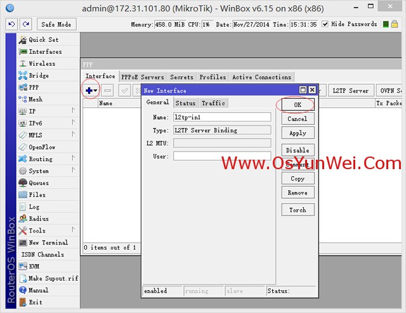Viewport: 406px width, 313px height.
Task: Open the MPLS menu entry
Action: pos(49,135)
